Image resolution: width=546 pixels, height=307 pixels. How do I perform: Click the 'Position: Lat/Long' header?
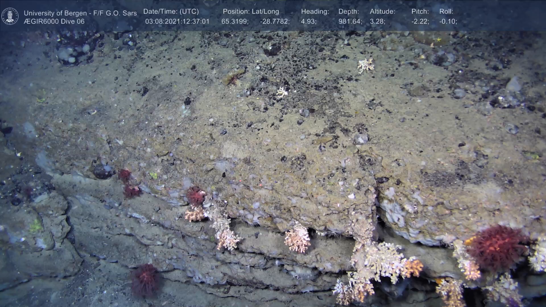[x=251, y=12]
